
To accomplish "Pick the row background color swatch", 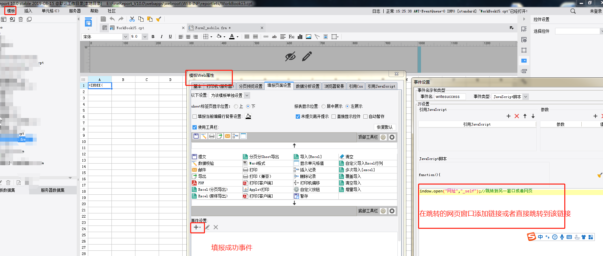I will click(248, 116).
